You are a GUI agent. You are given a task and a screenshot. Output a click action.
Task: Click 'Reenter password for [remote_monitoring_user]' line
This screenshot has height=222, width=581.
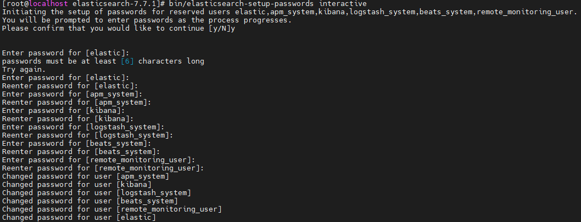(x=103, y=168)
